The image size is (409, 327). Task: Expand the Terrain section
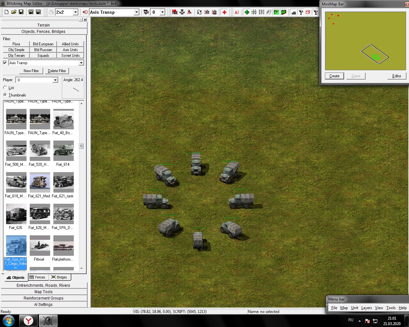pos(44,25)
